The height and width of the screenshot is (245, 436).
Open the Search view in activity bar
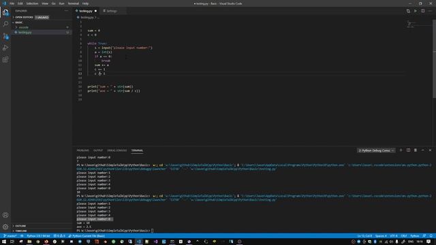(x=5, y=24)
